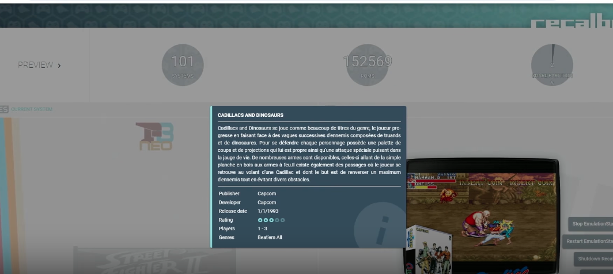Click the game box art thumbnail
This screenshot has height=274, width=613.
pos(428,250)
